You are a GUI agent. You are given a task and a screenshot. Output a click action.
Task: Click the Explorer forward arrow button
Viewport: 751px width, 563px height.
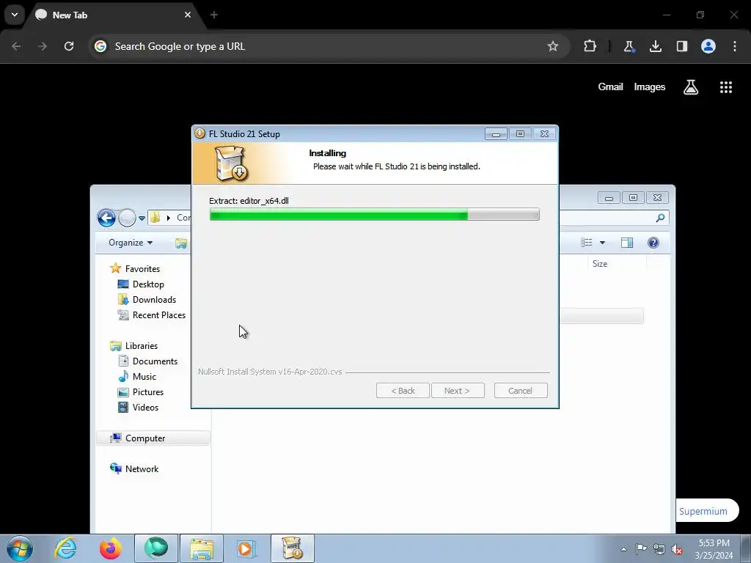(127, 218)
